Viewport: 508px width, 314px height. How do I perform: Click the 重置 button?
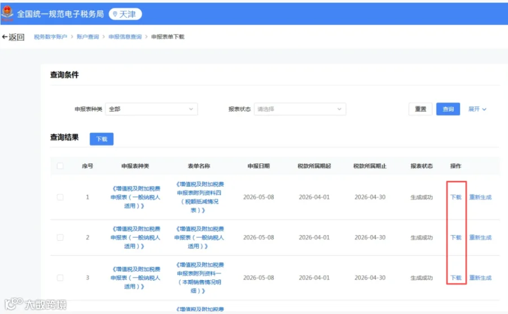[421, 109]
